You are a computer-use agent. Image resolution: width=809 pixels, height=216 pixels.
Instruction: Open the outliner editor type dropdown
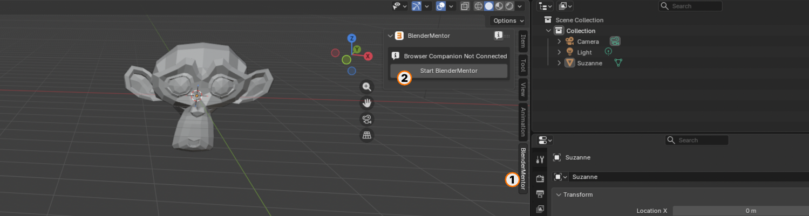pyautogui.click(x=545, y=6)
